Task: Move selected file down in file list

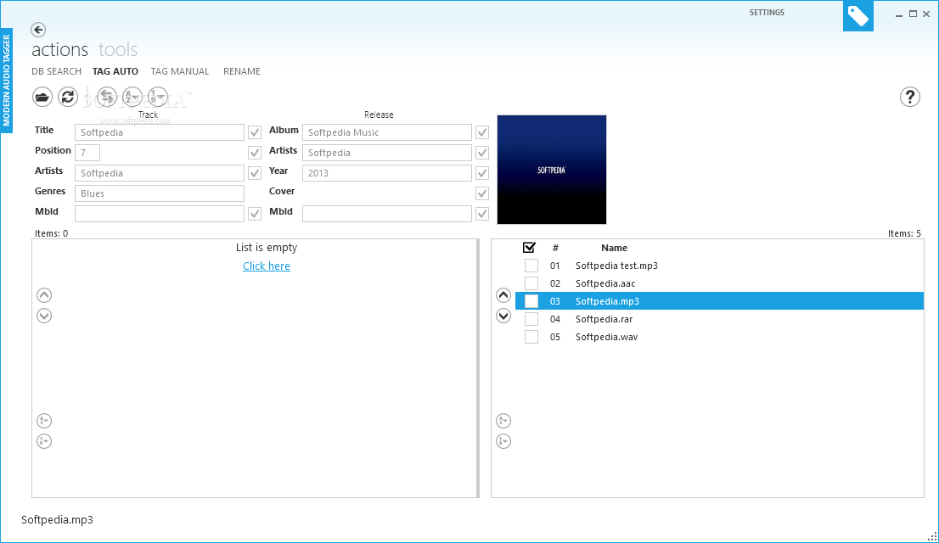Action: tap(503, 316)
